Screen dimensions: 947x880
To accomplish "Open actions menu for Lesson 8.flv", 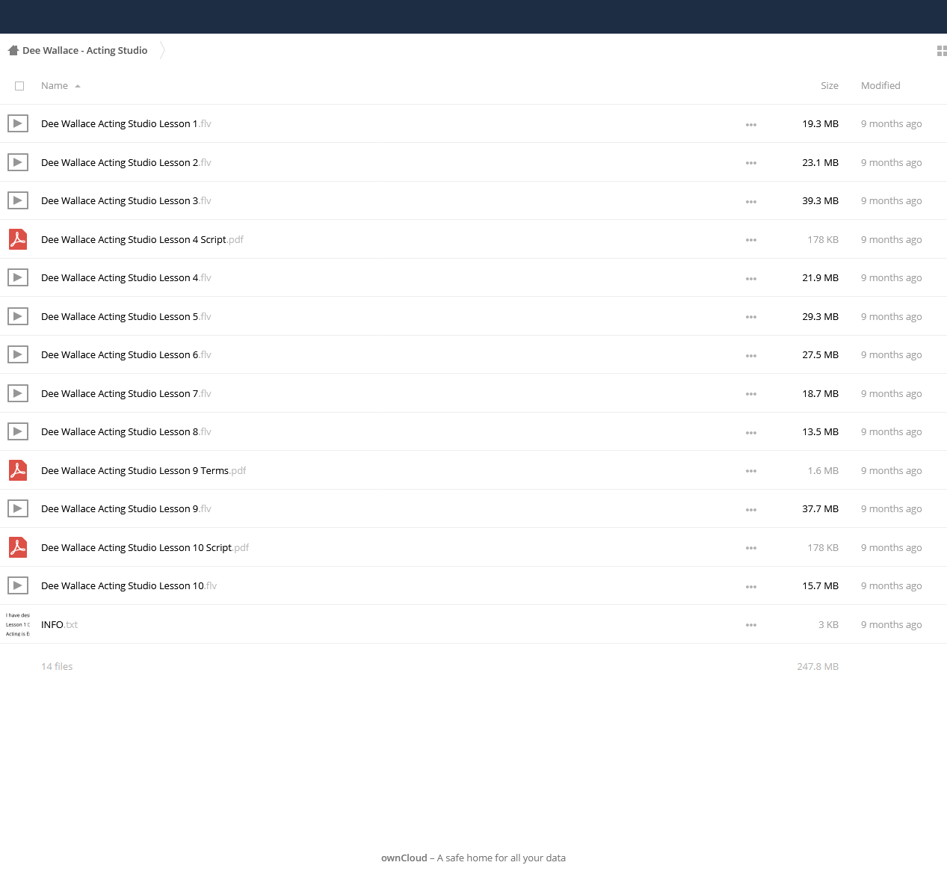I will coord(751,433).
